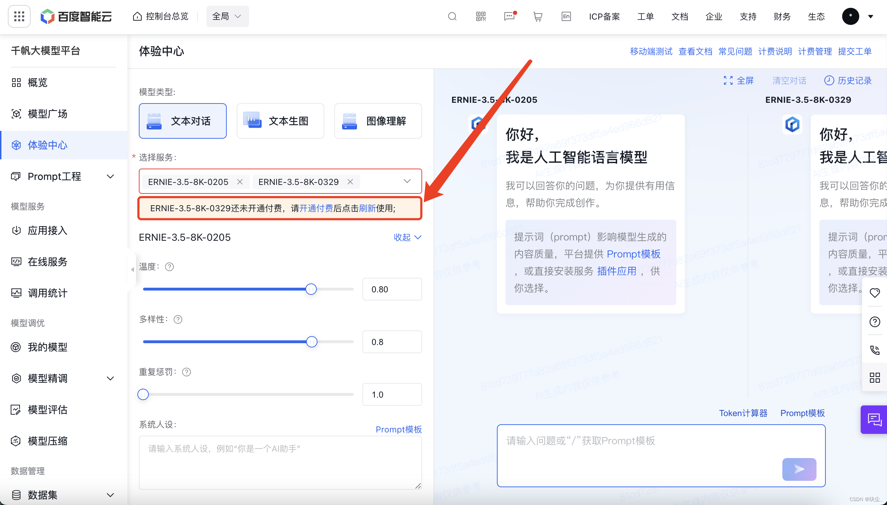Open the messages notification icon
The width and height of the screenshot is (887, 505).
(x=509, y=16)
